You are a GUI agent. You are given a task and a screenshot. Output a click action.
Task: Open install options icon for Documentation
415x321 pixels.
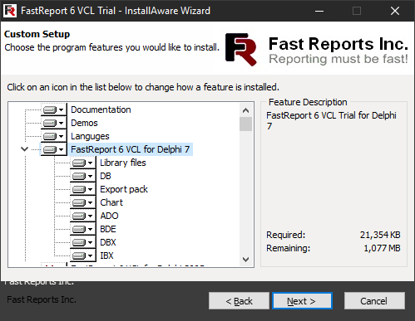click(x=54, y=109)
